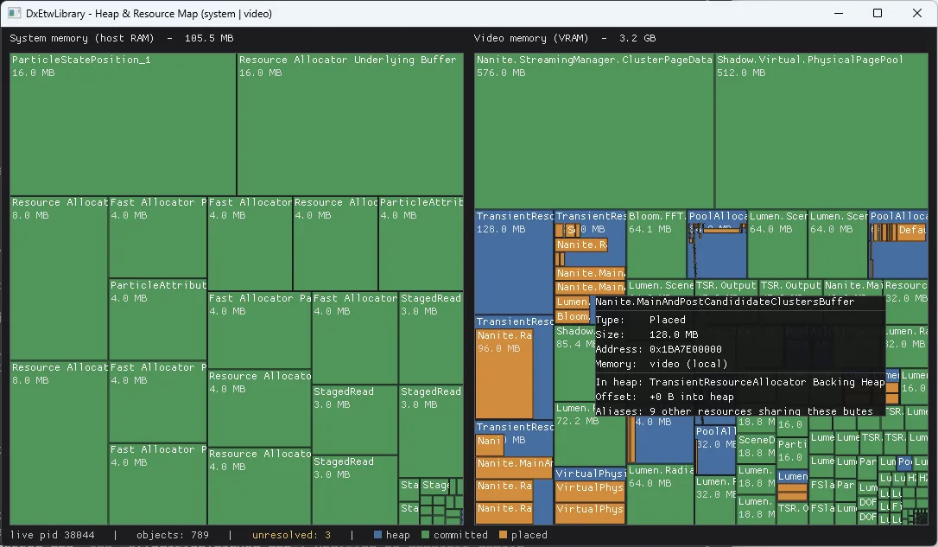Select the Shadow.Virtual.PhysicalPagePool 512.0 MB block
Image resolution: width=938 pixels, height=547 pixels.
click(821, 130)
